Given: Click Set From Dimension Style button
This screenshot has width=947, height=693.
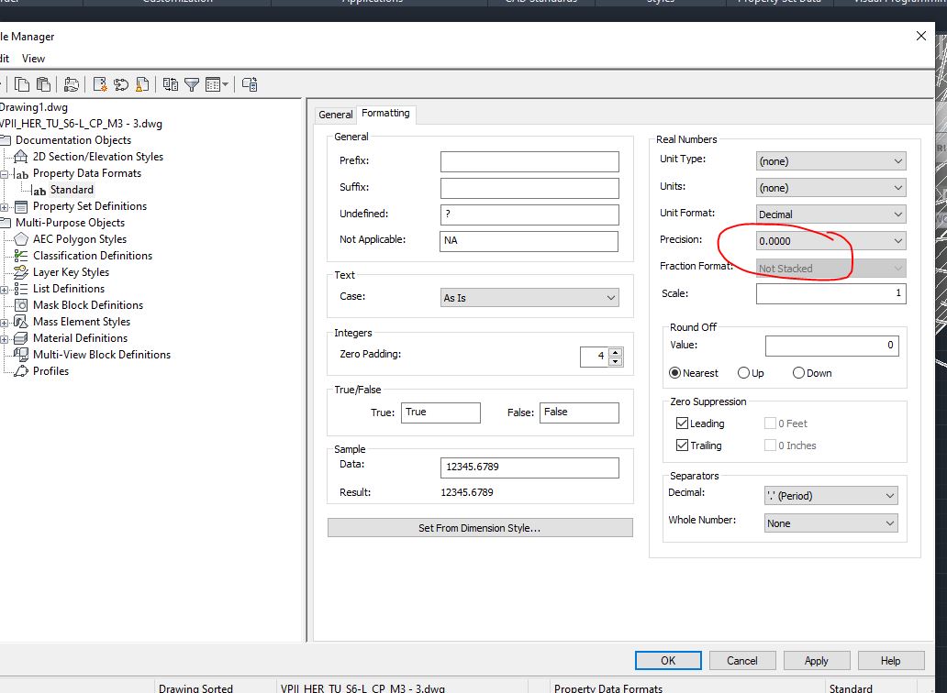Looking at the screenshot, I should point(480,527).
